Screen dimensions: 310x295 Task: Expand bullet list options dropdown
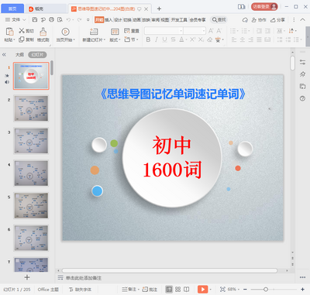point(237,31)
